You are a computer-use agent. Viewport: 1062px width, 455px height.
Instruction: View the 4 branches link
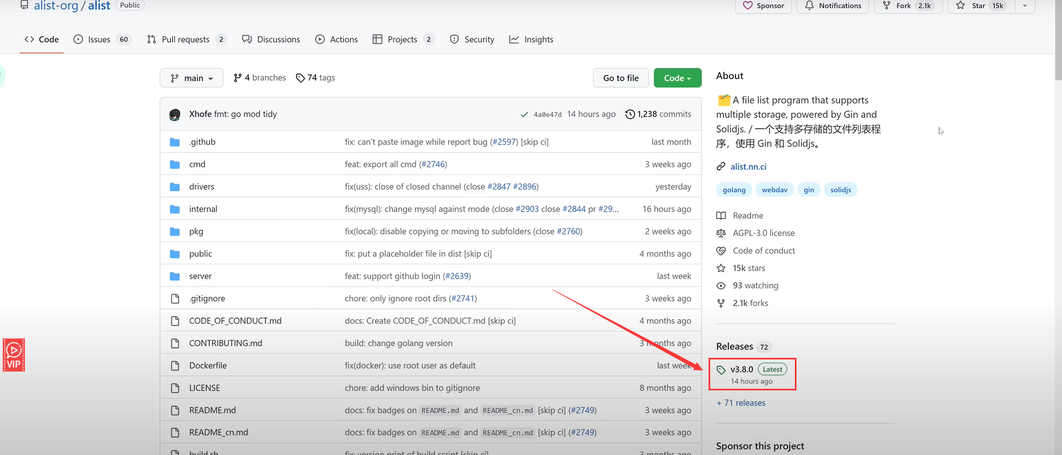coord(259,78)
